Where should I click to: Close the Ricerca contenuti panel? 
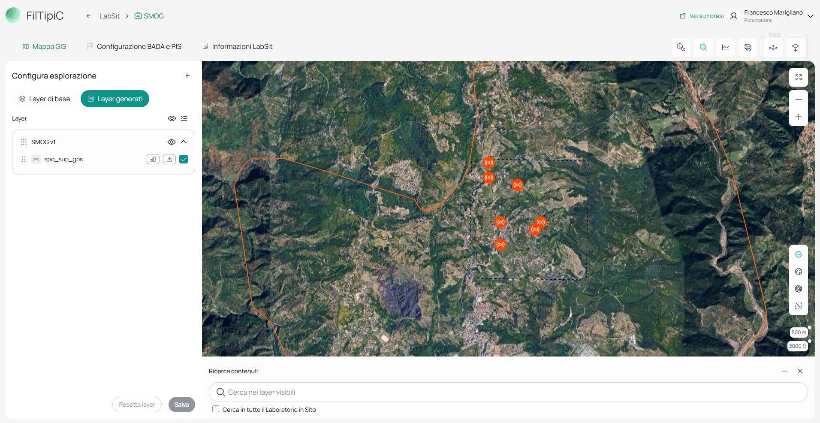800,371
